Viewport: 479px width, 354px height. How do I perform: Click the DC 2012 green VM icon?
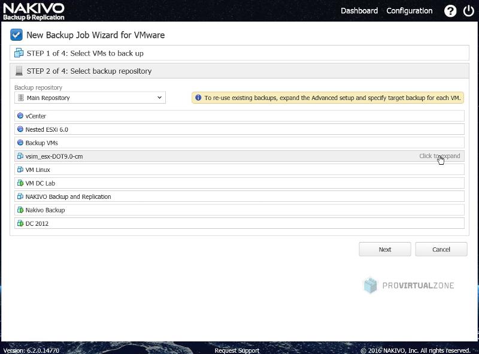coord(20,223)
